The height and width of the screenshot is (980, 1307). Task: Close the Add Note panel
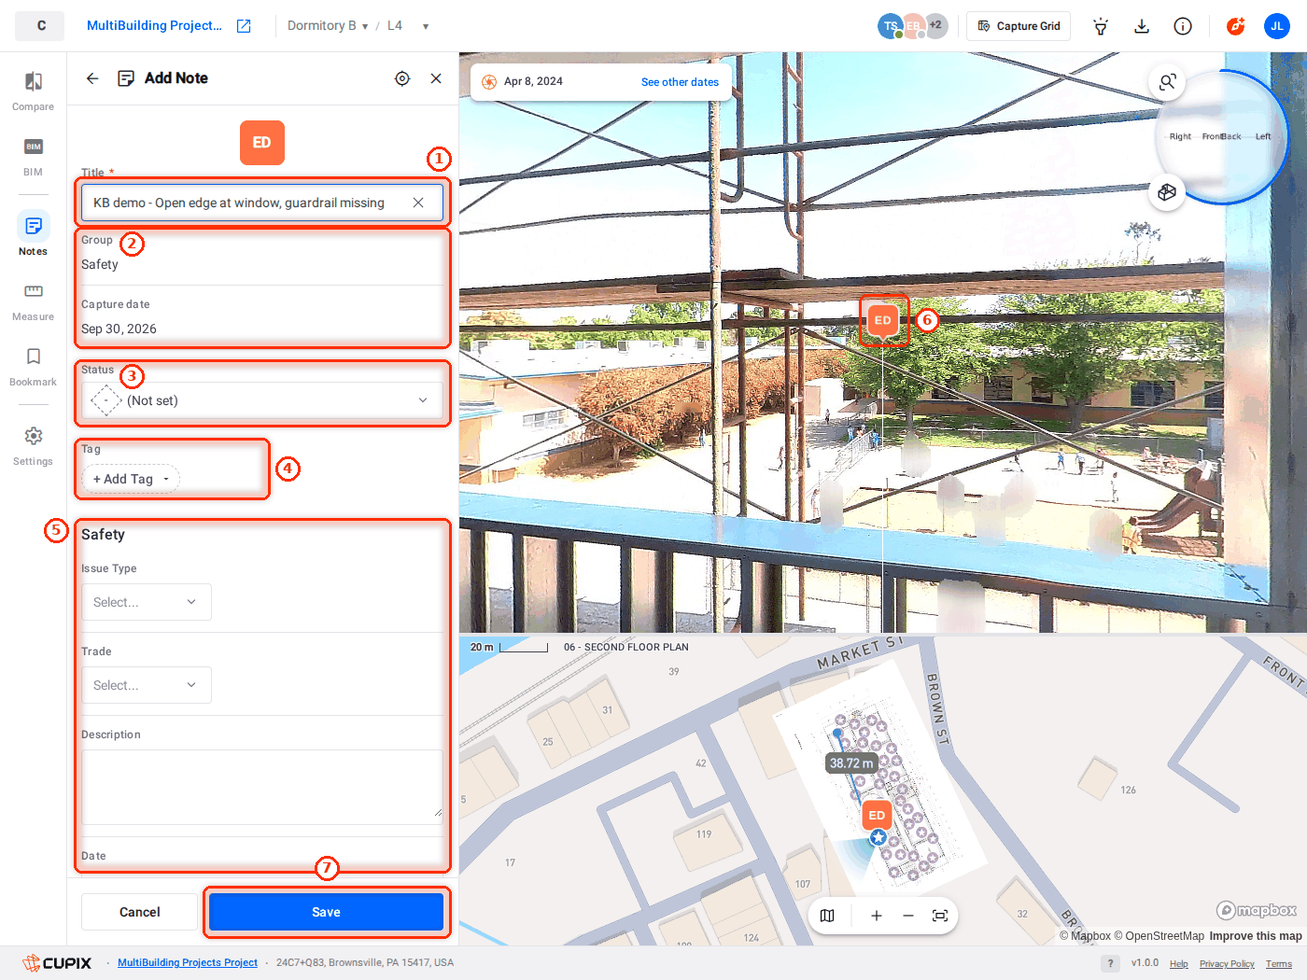436,78
